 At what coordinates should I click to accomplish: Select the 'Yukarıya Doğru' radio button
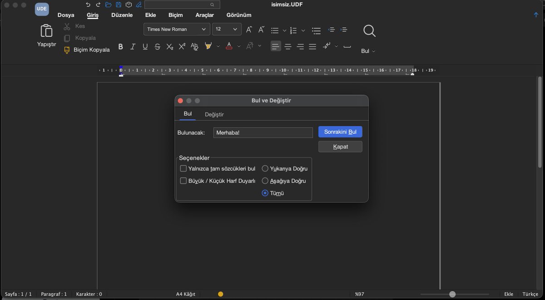point(265,168)
